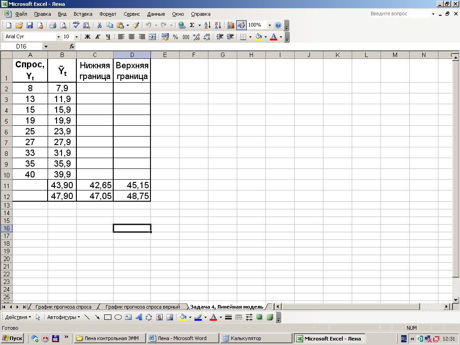Decrease indent icon
Viewport: 460px width, 345px height.
pyautogui.click(x=220, y=37)
